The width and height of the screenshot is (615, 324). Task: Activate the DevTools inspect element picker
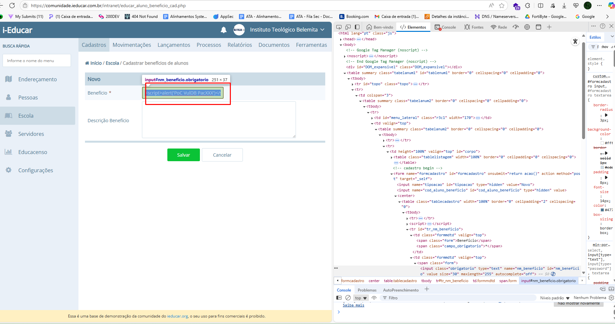339,27
